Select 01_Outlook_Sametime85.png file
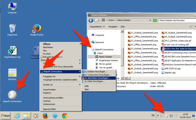This screenshot has width=196, height=120. pos(143,33)
